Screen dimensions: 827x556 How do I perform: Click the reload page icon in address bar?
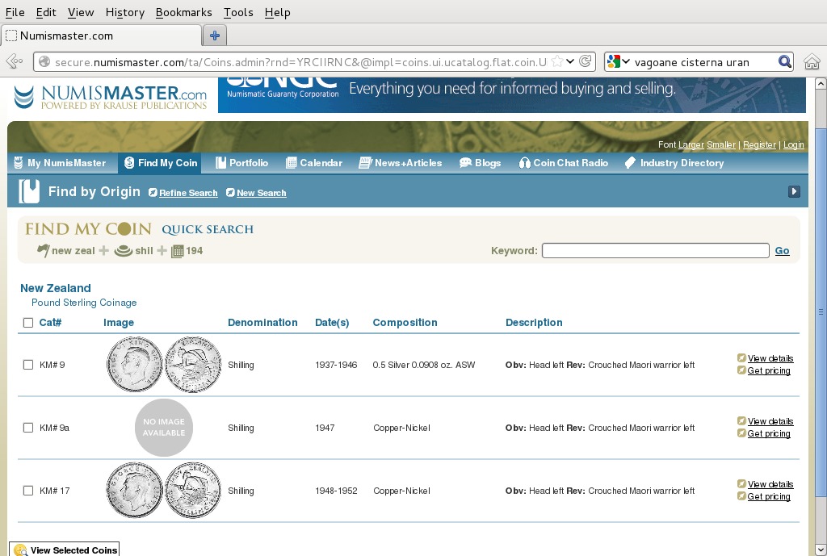pos(585,61)
